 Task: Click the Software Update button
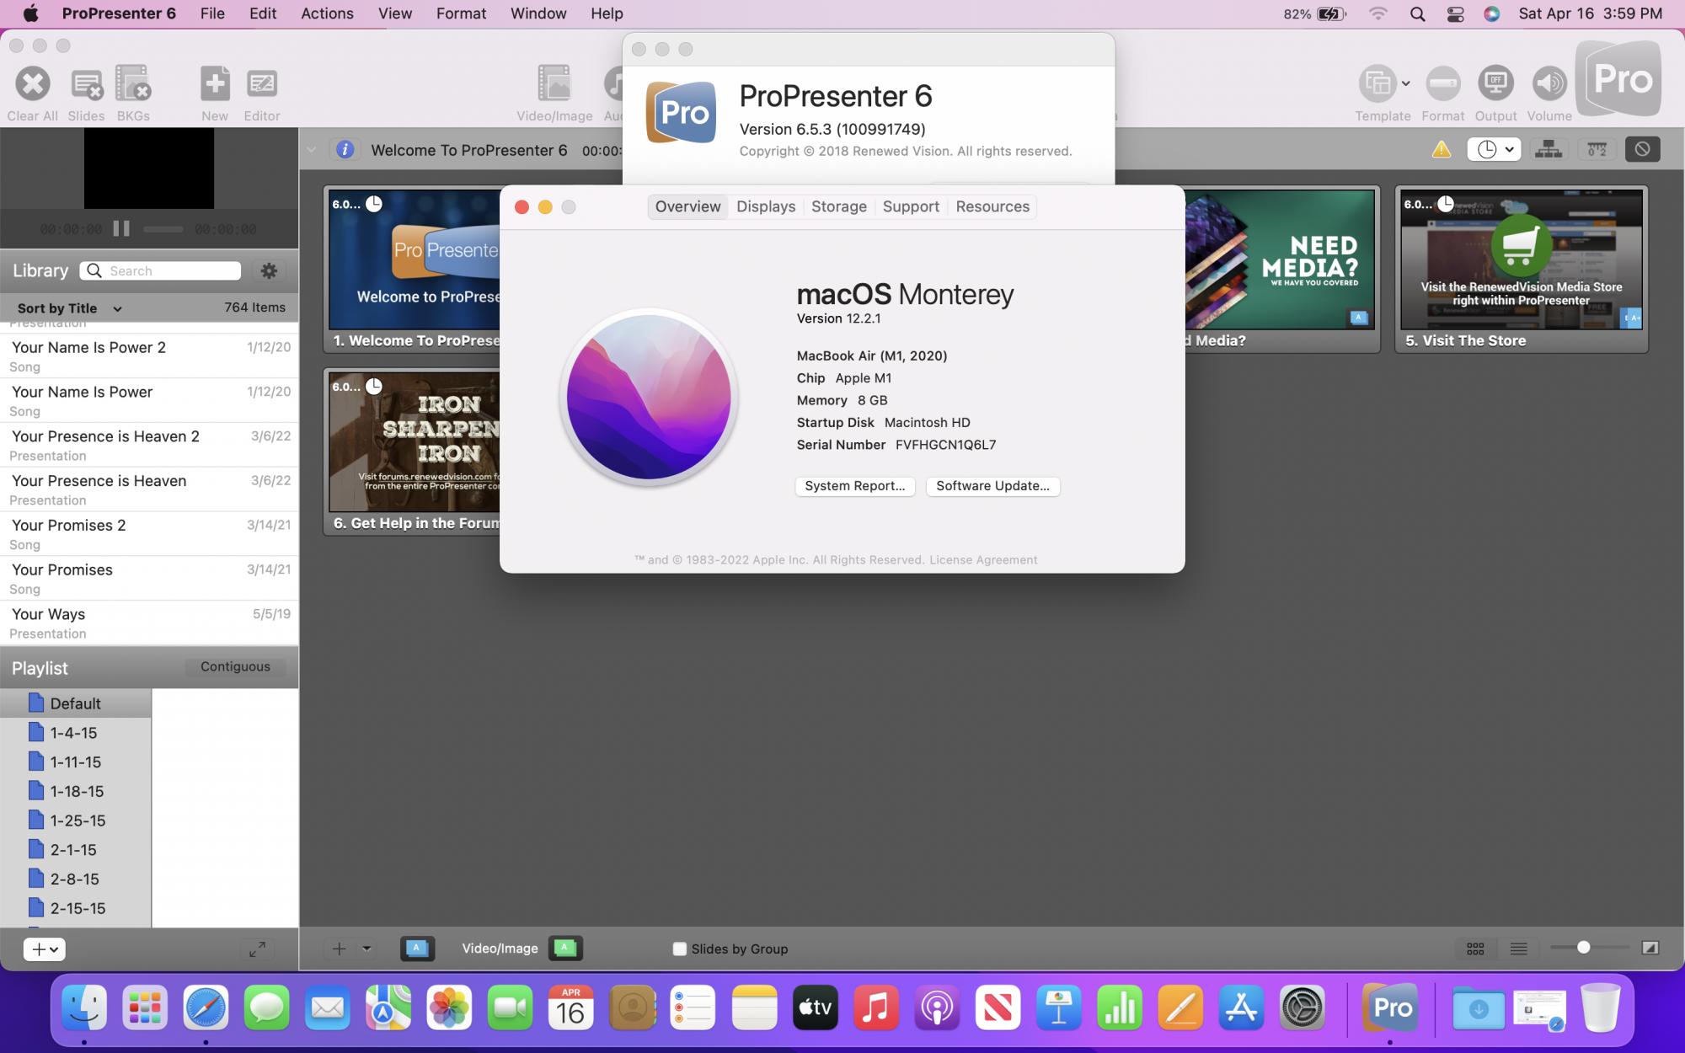coord(992,486)
